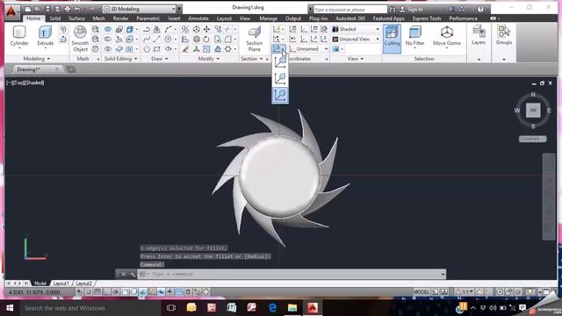The height and width of the screenshot is (316, 562).
Task: Choose the highlighted bottom UCS flyout option
Action: (x=280, y=96)
